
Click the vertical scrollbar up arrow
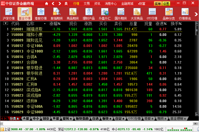tap(197, 23)
